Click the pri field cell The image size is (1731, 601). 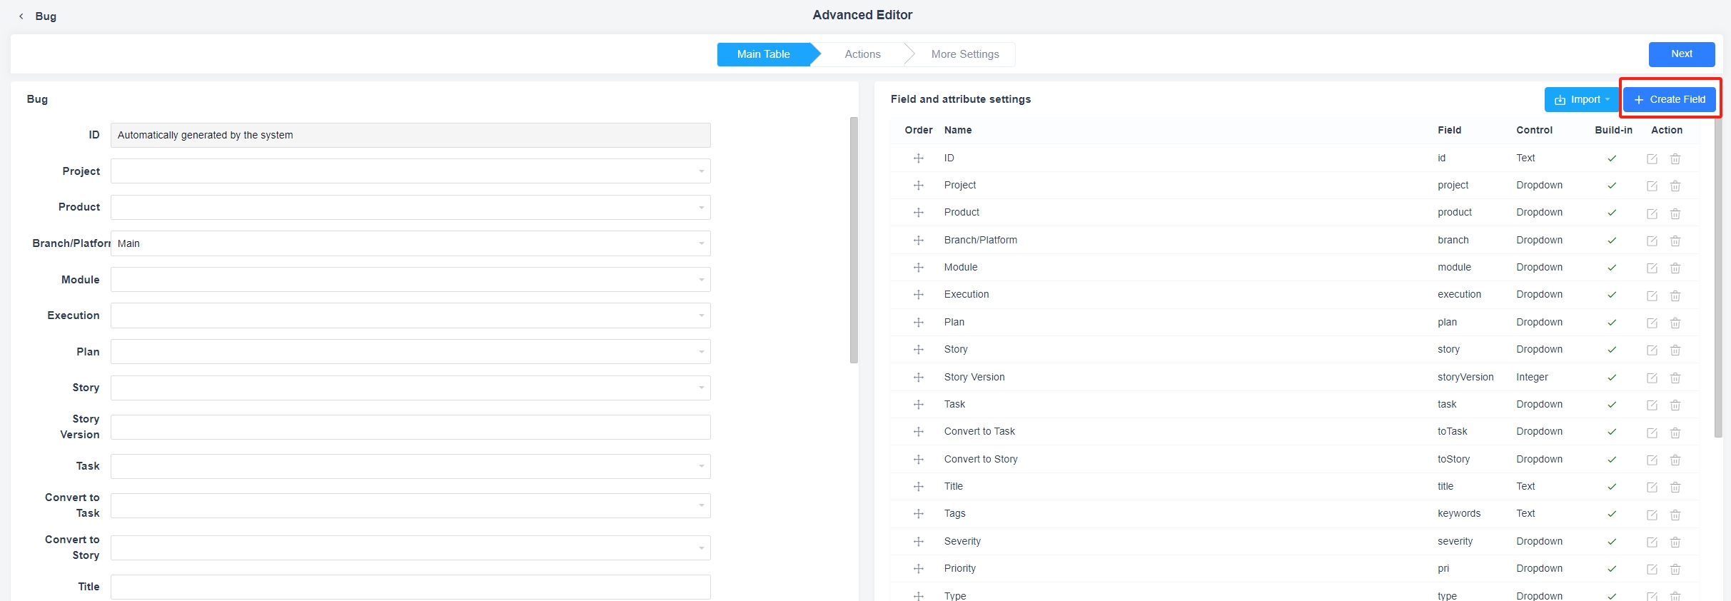1443,568
